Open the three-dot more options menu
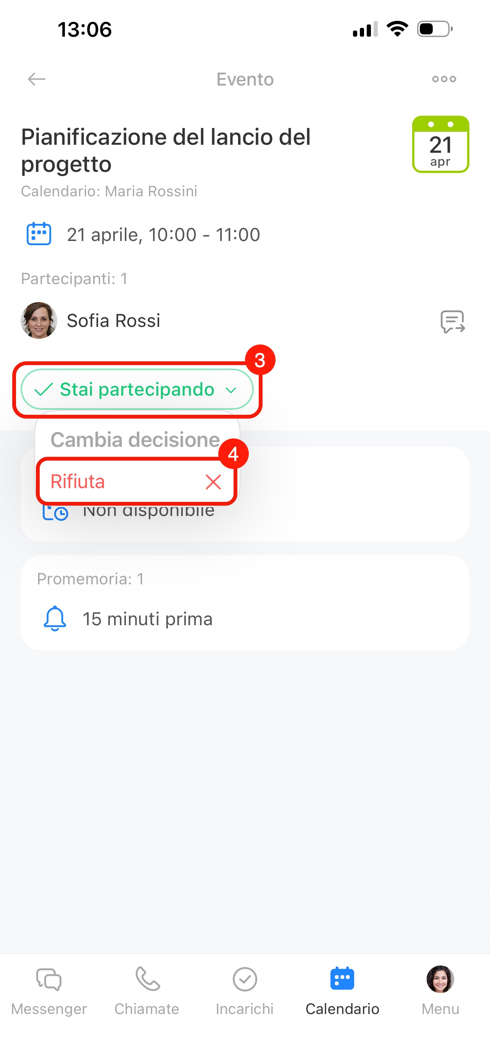 pyautogui.click(x=444, y=79)
